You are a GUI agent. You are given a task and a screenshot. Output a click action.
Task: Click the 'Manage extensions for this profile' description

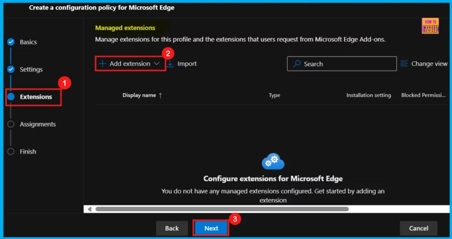pos(240,40)
